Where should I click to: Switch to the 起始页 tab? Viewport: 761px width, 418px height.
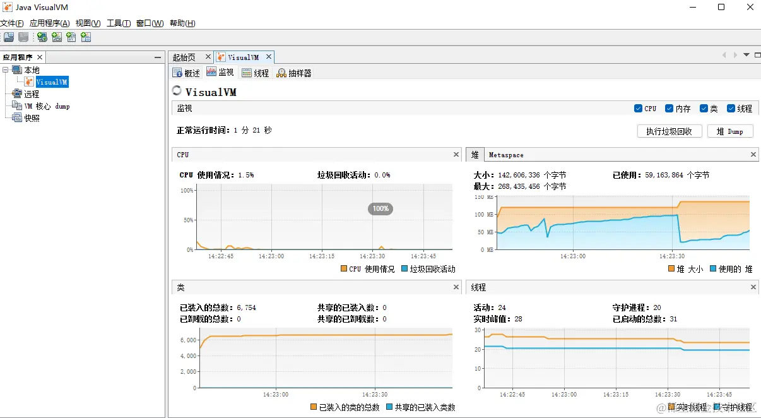click(x=184, y=57)
